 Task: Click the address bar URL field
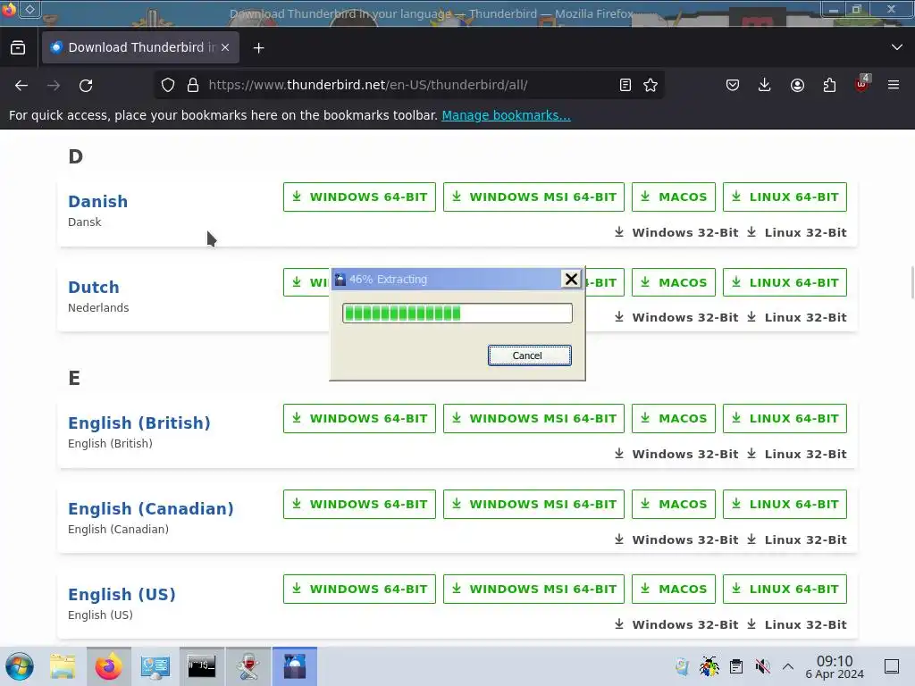coord(408,85)
